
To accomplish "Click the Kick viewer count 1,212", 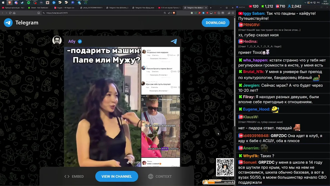I will (x=267, y=6).
